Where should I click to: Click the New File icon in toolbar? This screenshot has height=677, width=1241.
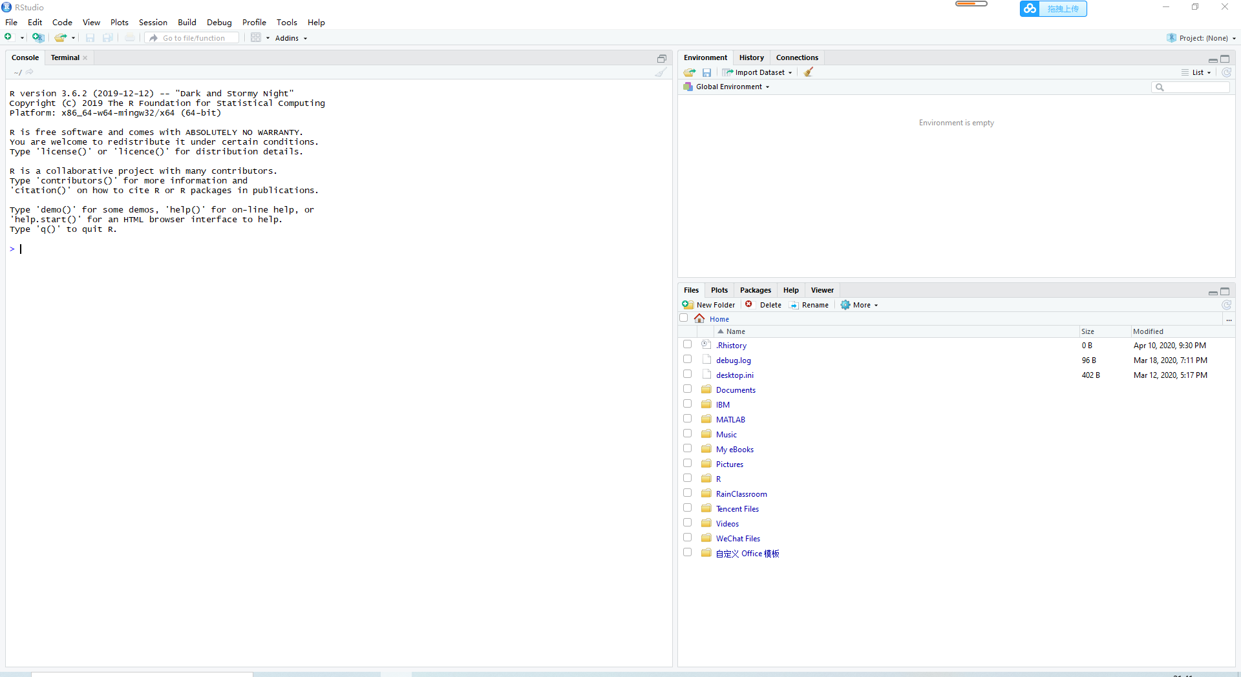tap(8, 37)
